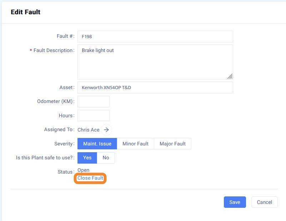
Task: Click the Odometer (KM) label
Action: [55, 101]
